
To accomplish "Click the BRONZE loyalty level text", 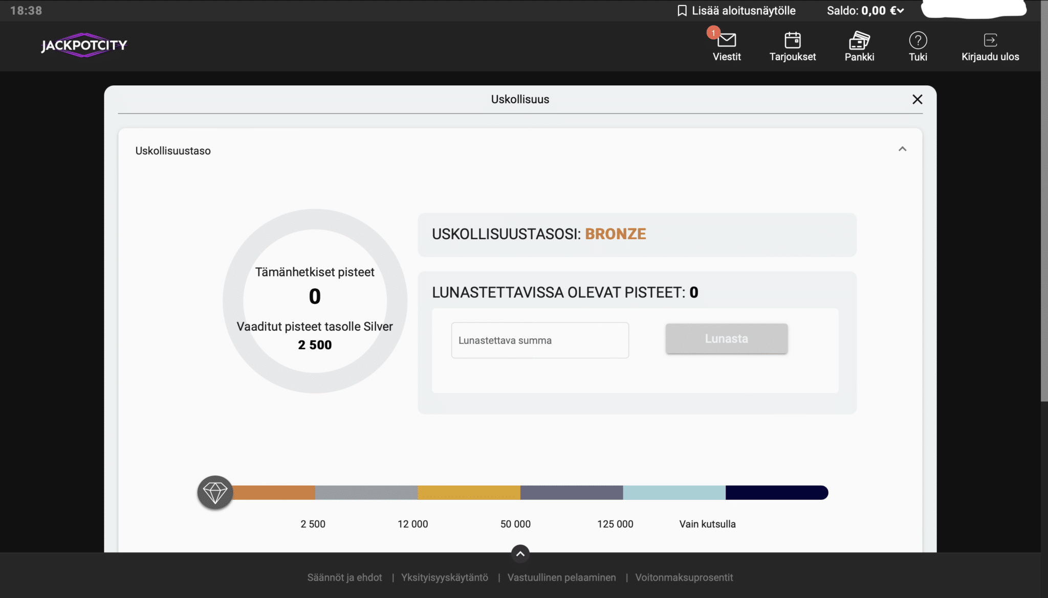I will point(616,234).
